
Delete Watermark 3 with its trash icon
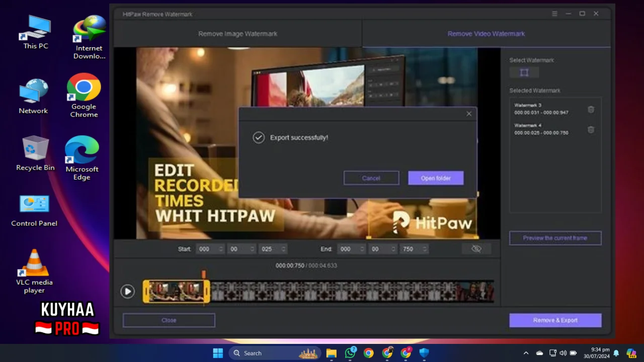(x=591, y=109)
